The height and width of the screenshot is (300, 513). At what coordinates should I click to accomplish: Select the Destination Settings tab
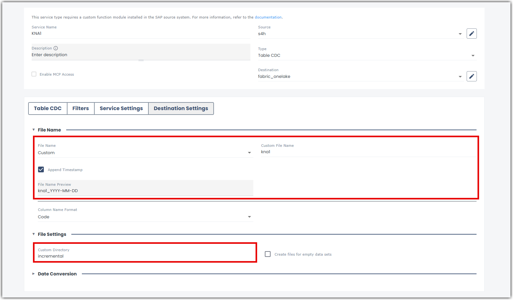tap(181, 109)
